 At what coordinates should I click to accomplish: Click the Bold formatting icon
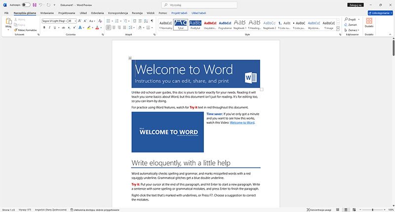(44, 28)
